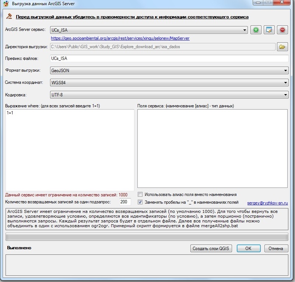Minimize the ArcGIS Server export window

(258, 2)
